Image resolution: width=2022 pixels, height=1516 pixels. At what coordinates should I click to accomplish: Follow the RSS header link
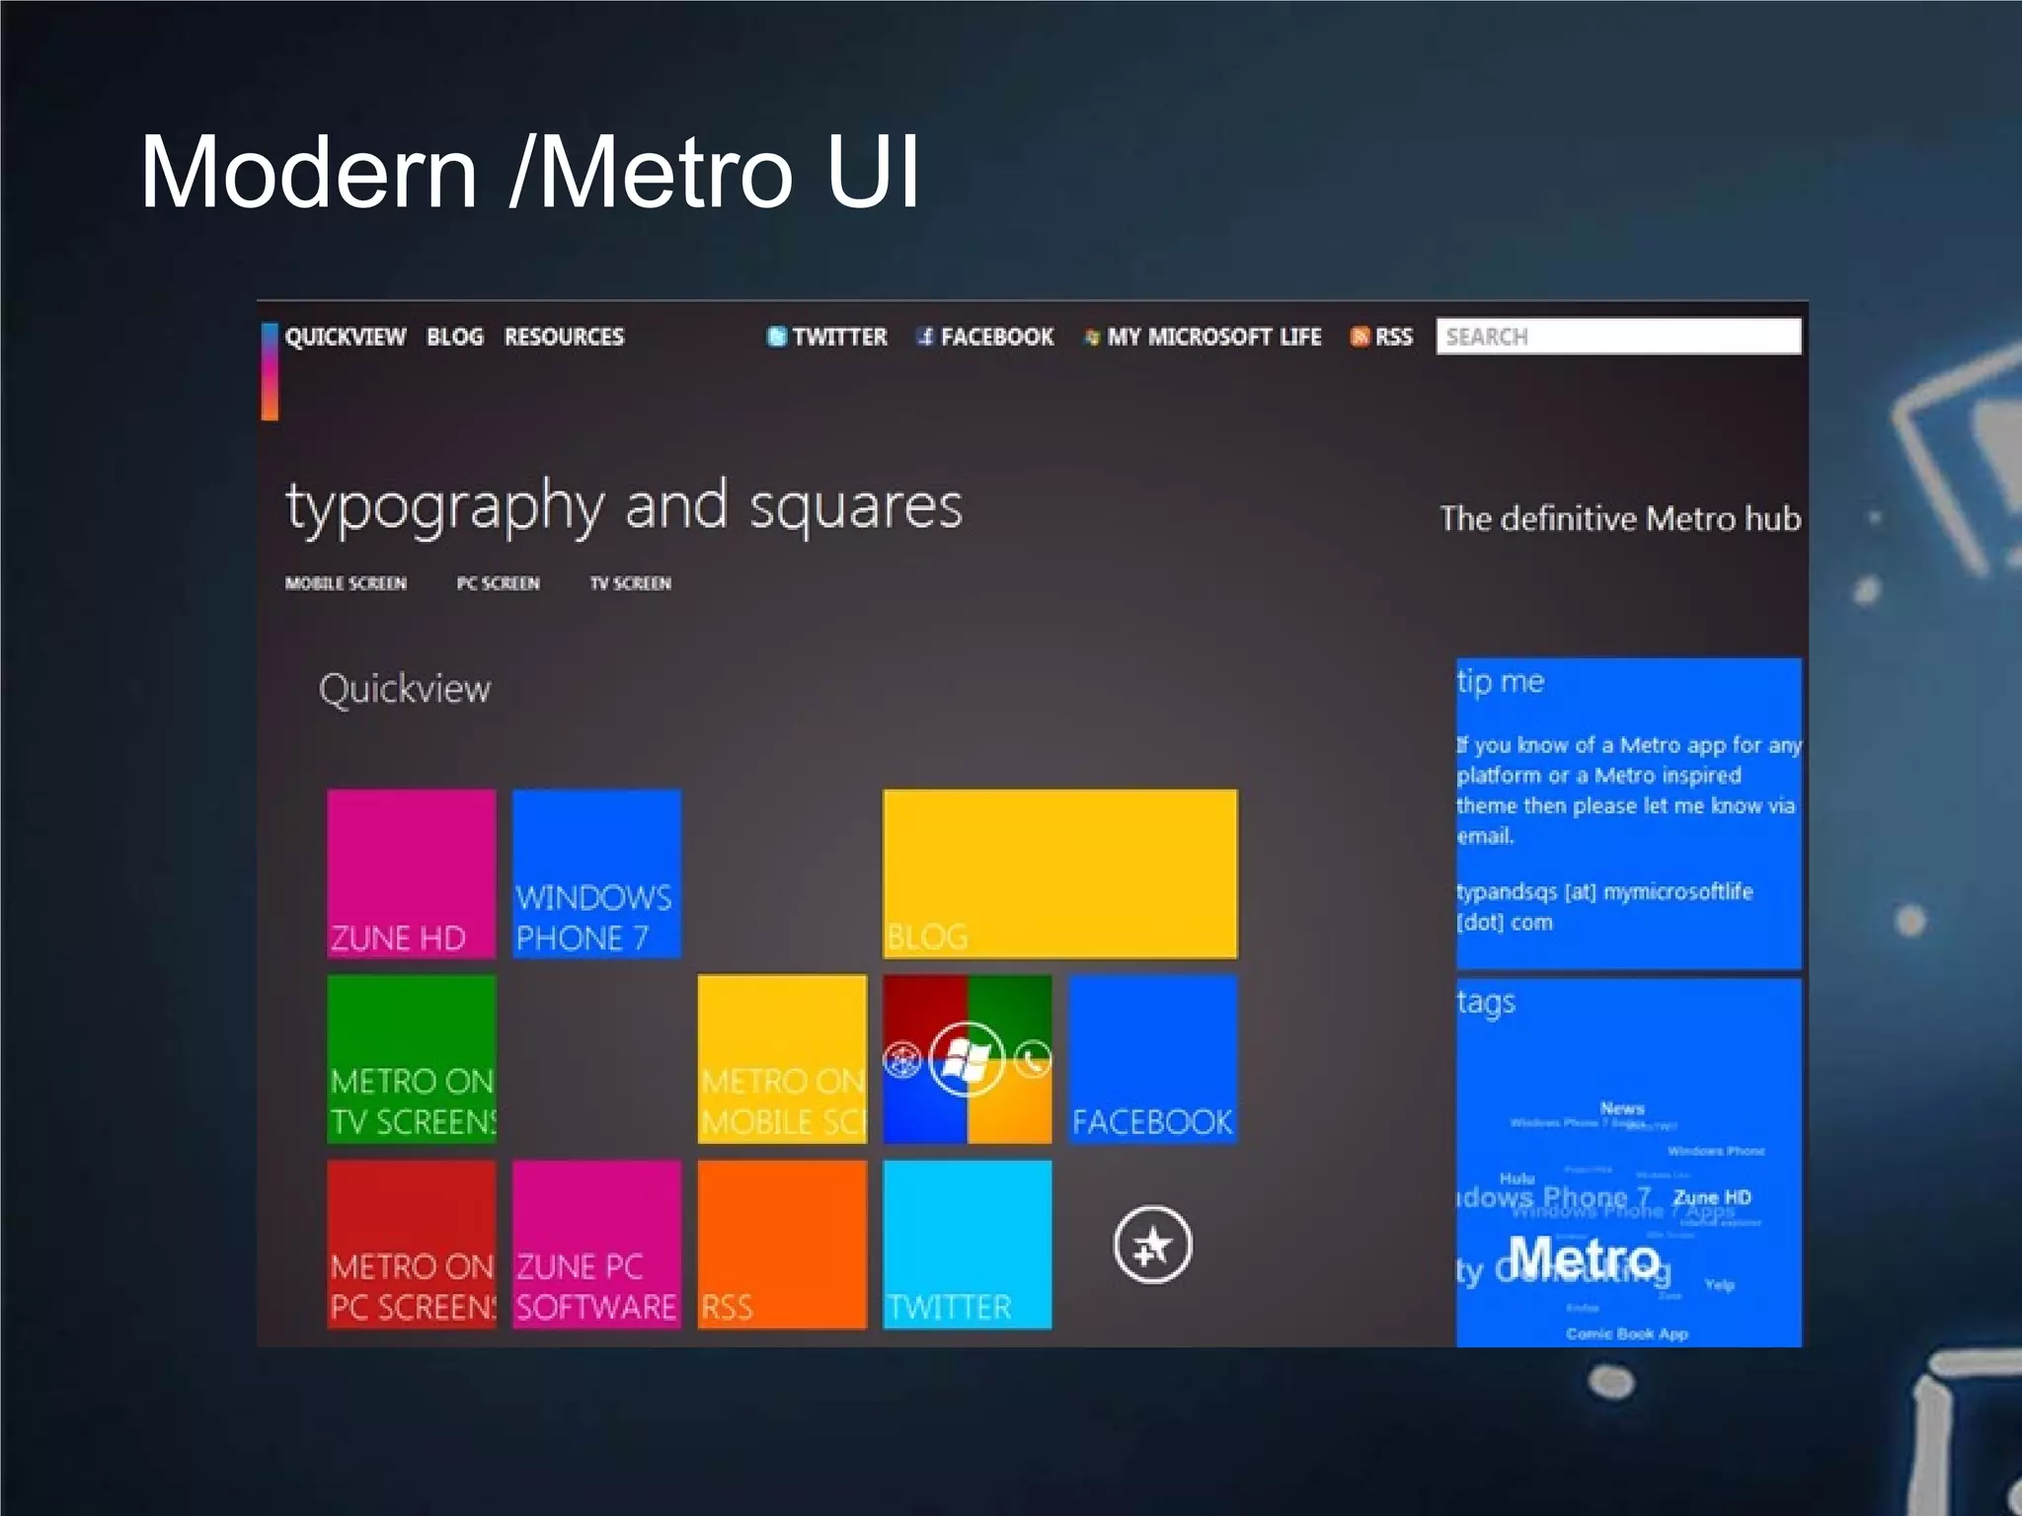[1393, 337]
